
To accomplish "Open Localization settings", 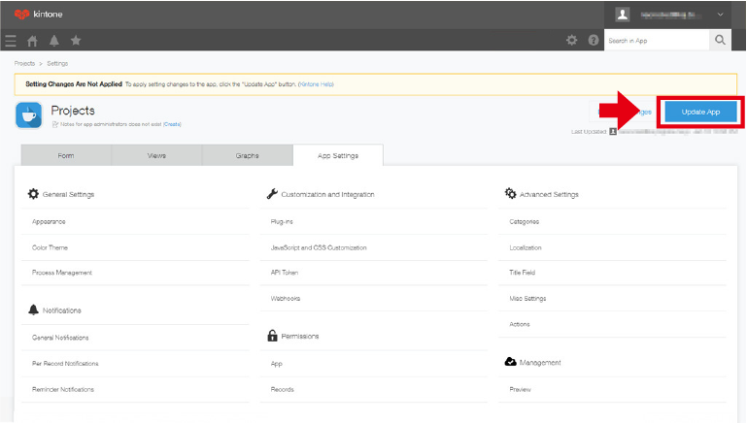I will pyautogui.click(x=526, y=247).
